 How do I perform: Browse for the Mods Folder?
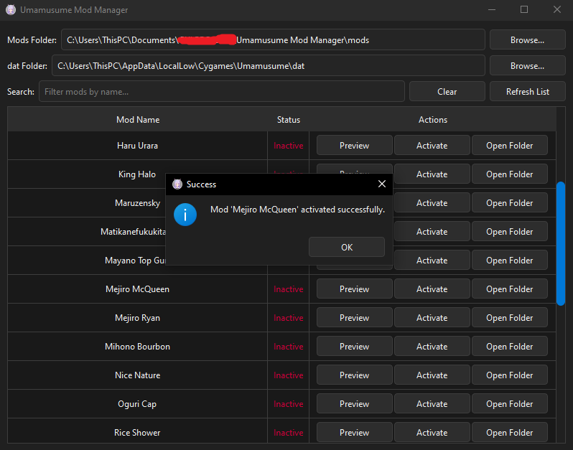coord(527,39)
